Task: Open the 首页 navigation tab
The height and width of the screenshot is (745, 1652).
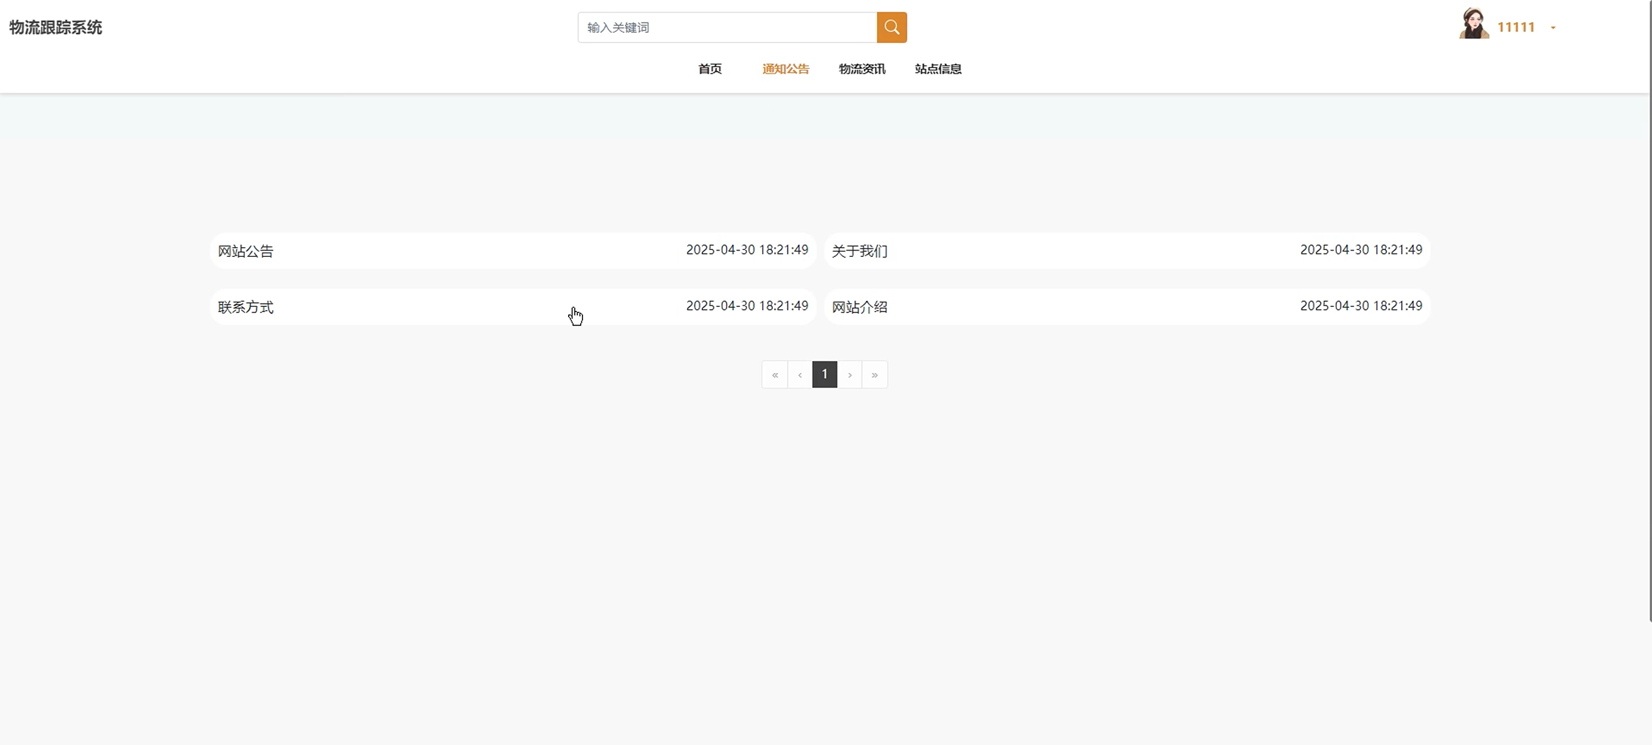Action: click(x=710, y=69)
